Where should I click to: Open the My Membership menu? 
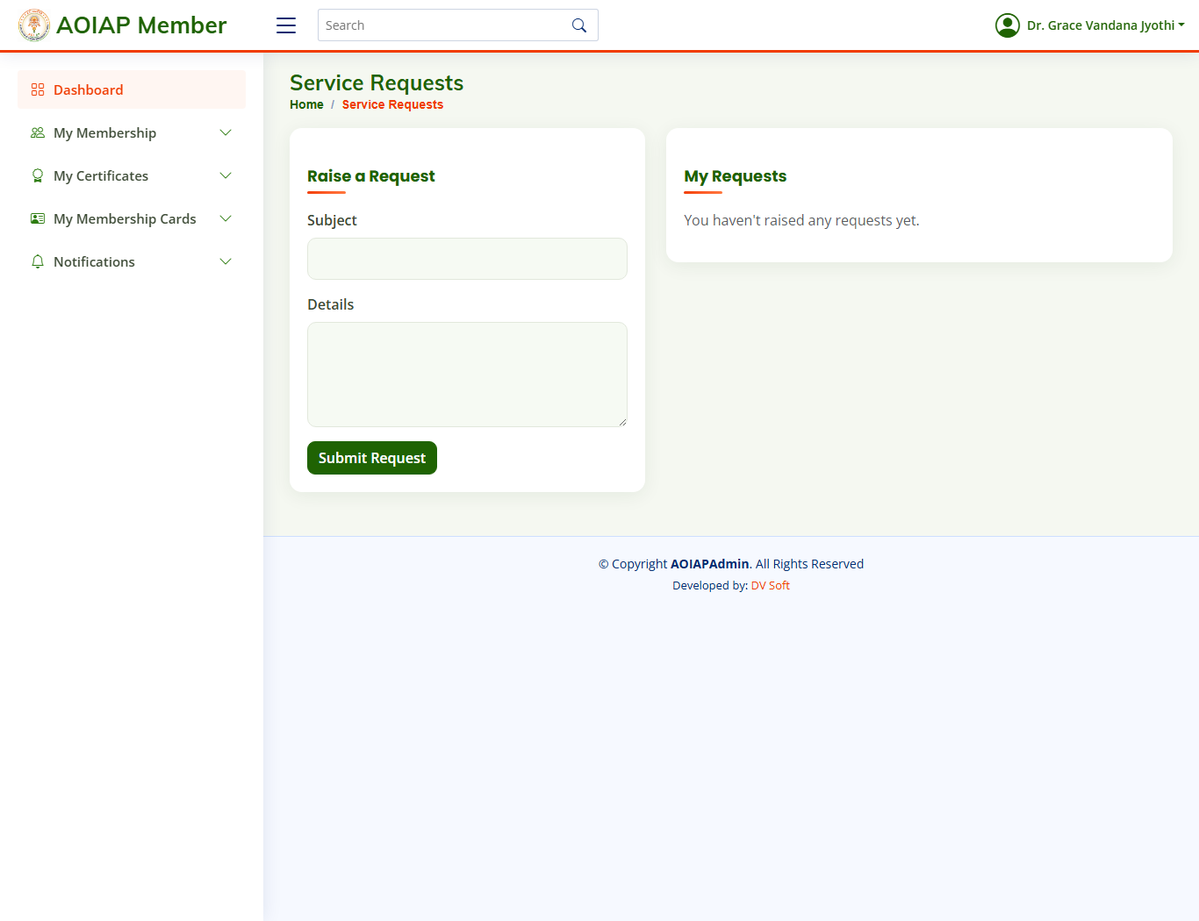[x=132, y=132]
